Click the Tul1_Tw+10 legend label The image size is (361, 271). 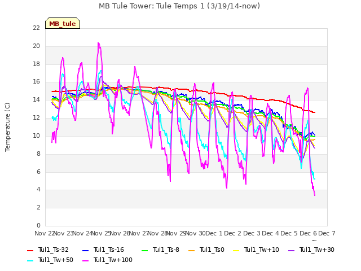(262, 250)
